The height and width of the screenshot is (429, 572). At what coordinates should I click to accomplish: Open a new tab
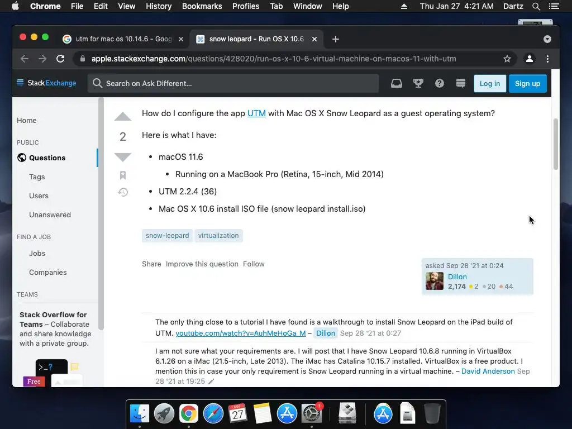tap(336, 39)
